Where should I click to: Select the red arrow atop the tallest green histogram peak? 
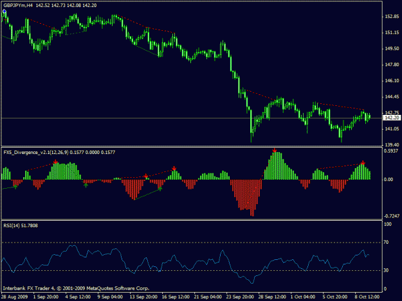click(x=275, y=150)
